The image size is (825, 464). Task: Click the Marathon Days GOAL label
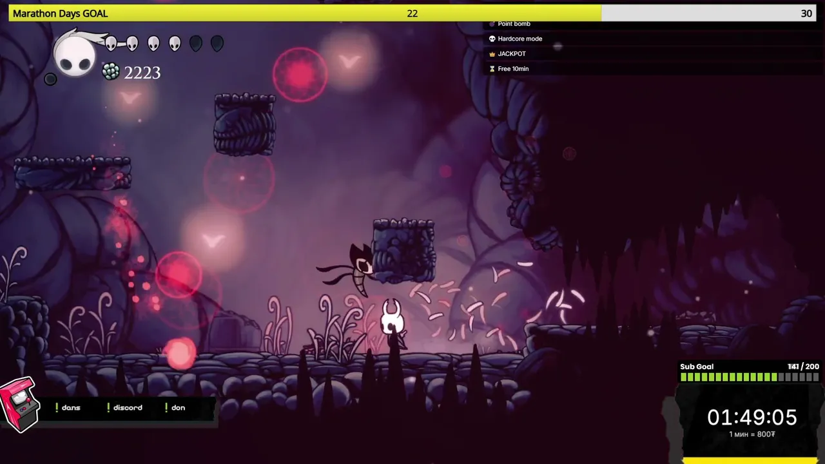pyautogui.click(x=61, y=14)
